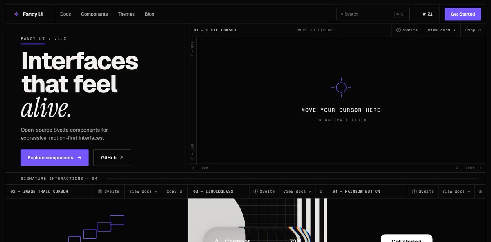Click the "MOVE YOUR CURSOR HERE" text
This screenshot has width=491, height=242.
[341, 110]
